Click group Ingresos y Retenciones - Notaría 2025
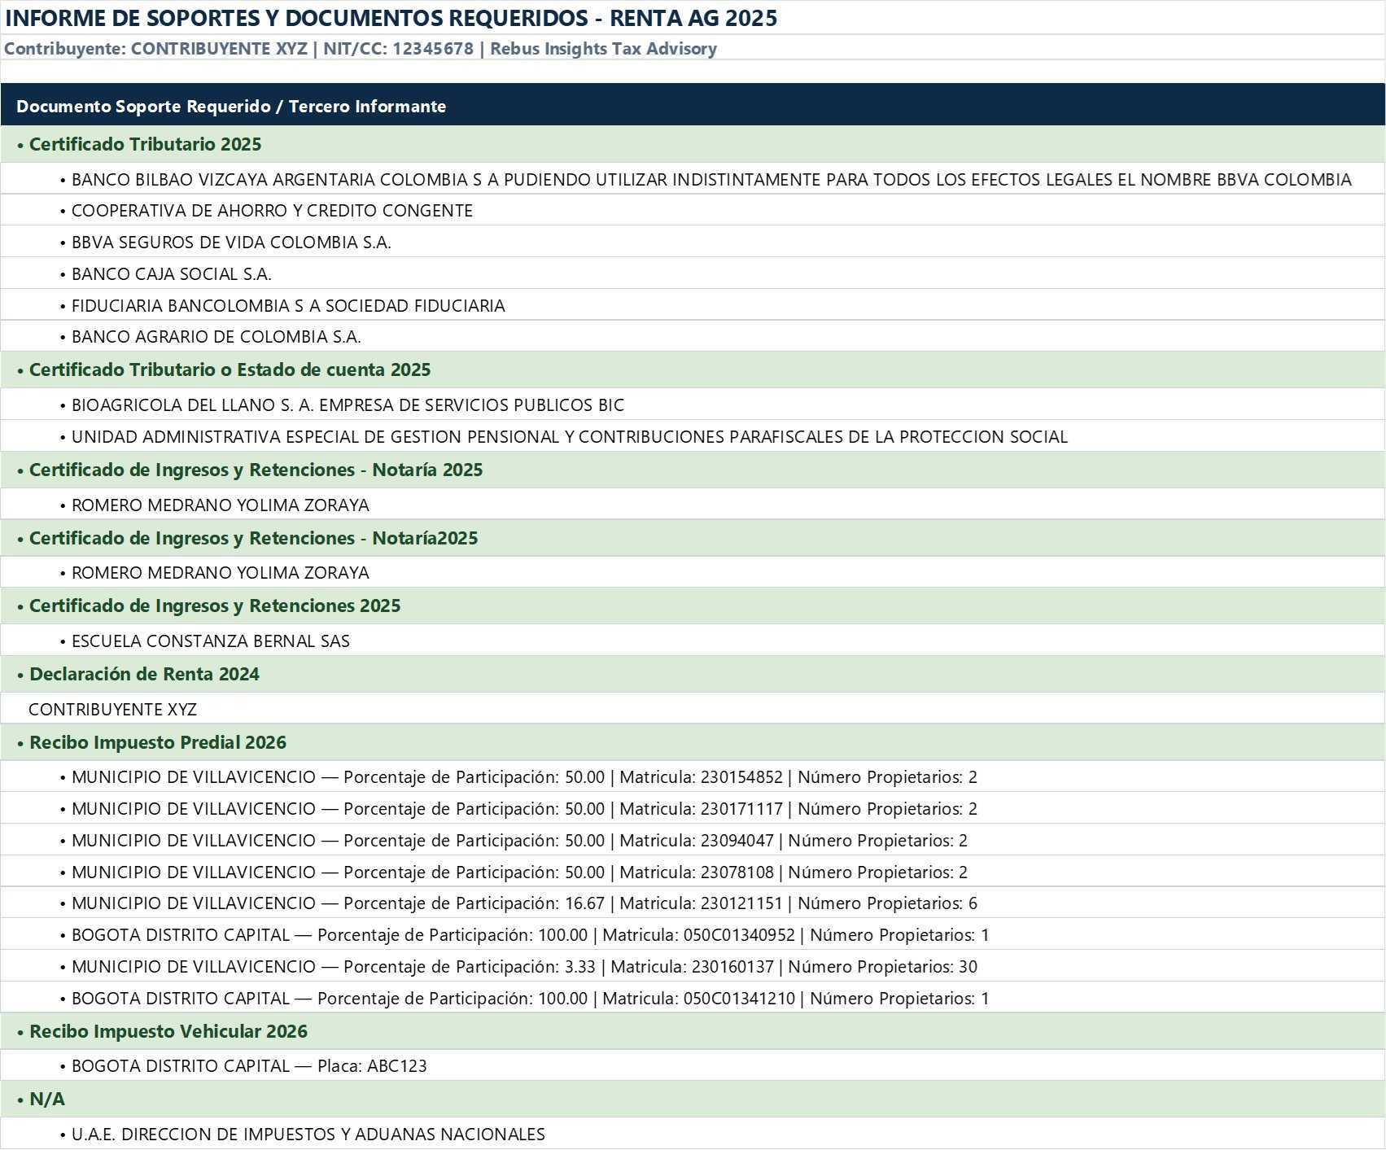Image resolution: width=1386 pixels, height=1150 pixels. coord(693,470)
